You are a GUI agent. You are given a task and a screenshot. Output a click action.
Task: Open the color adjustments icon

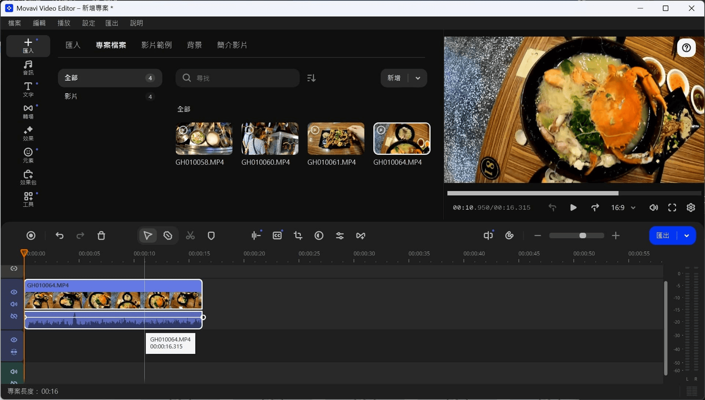click(319, 236)
